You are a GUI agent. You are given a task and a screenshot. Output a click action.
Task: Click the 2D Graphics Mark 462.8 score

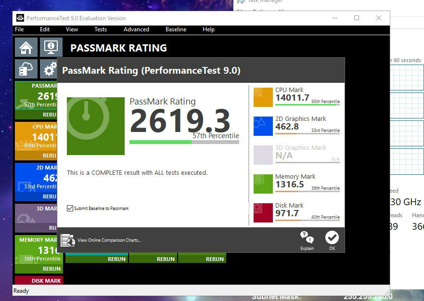(287, 127)
